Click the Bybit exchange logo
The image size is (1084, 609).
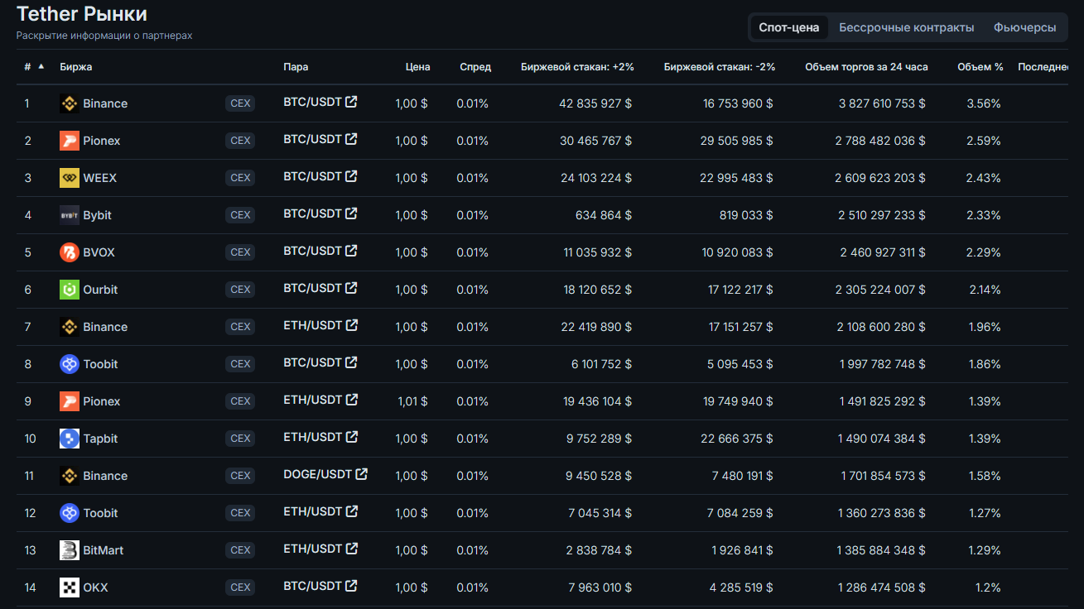pos(70,215)
